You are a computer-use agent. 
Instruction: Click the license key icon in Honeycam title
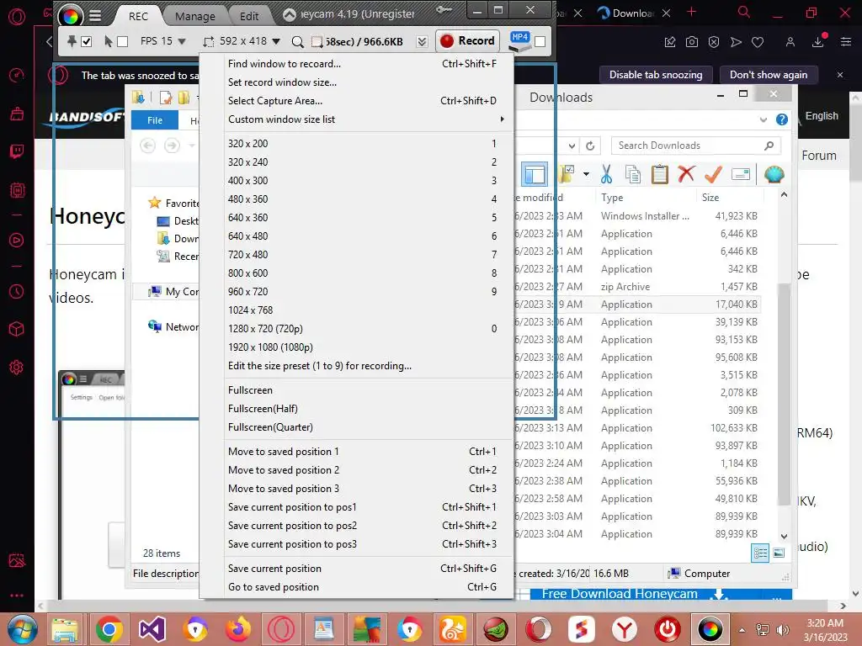444,10
